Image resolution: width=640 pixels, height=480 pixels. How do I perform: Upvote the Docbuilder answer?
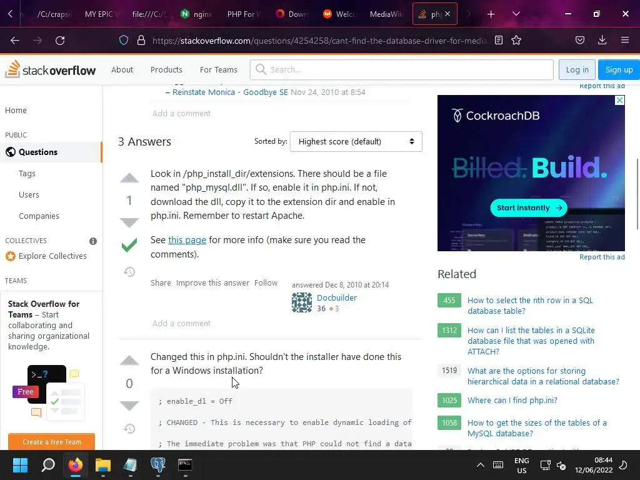point(129,178)
